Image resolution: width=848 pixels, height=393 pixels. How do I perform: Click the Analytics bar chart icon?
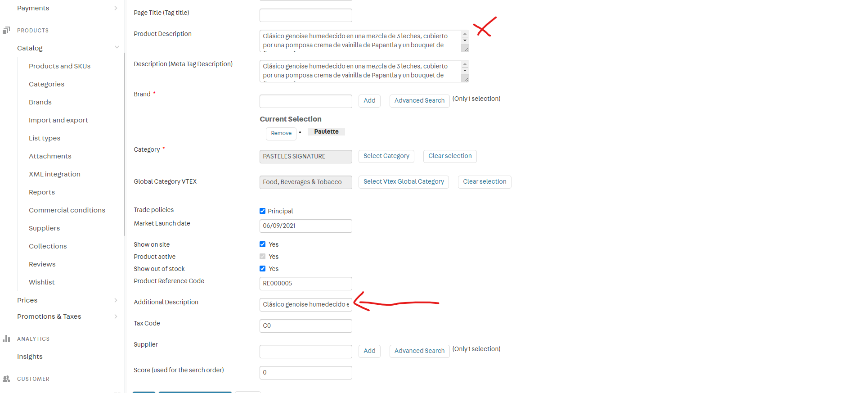coord(6,339)
